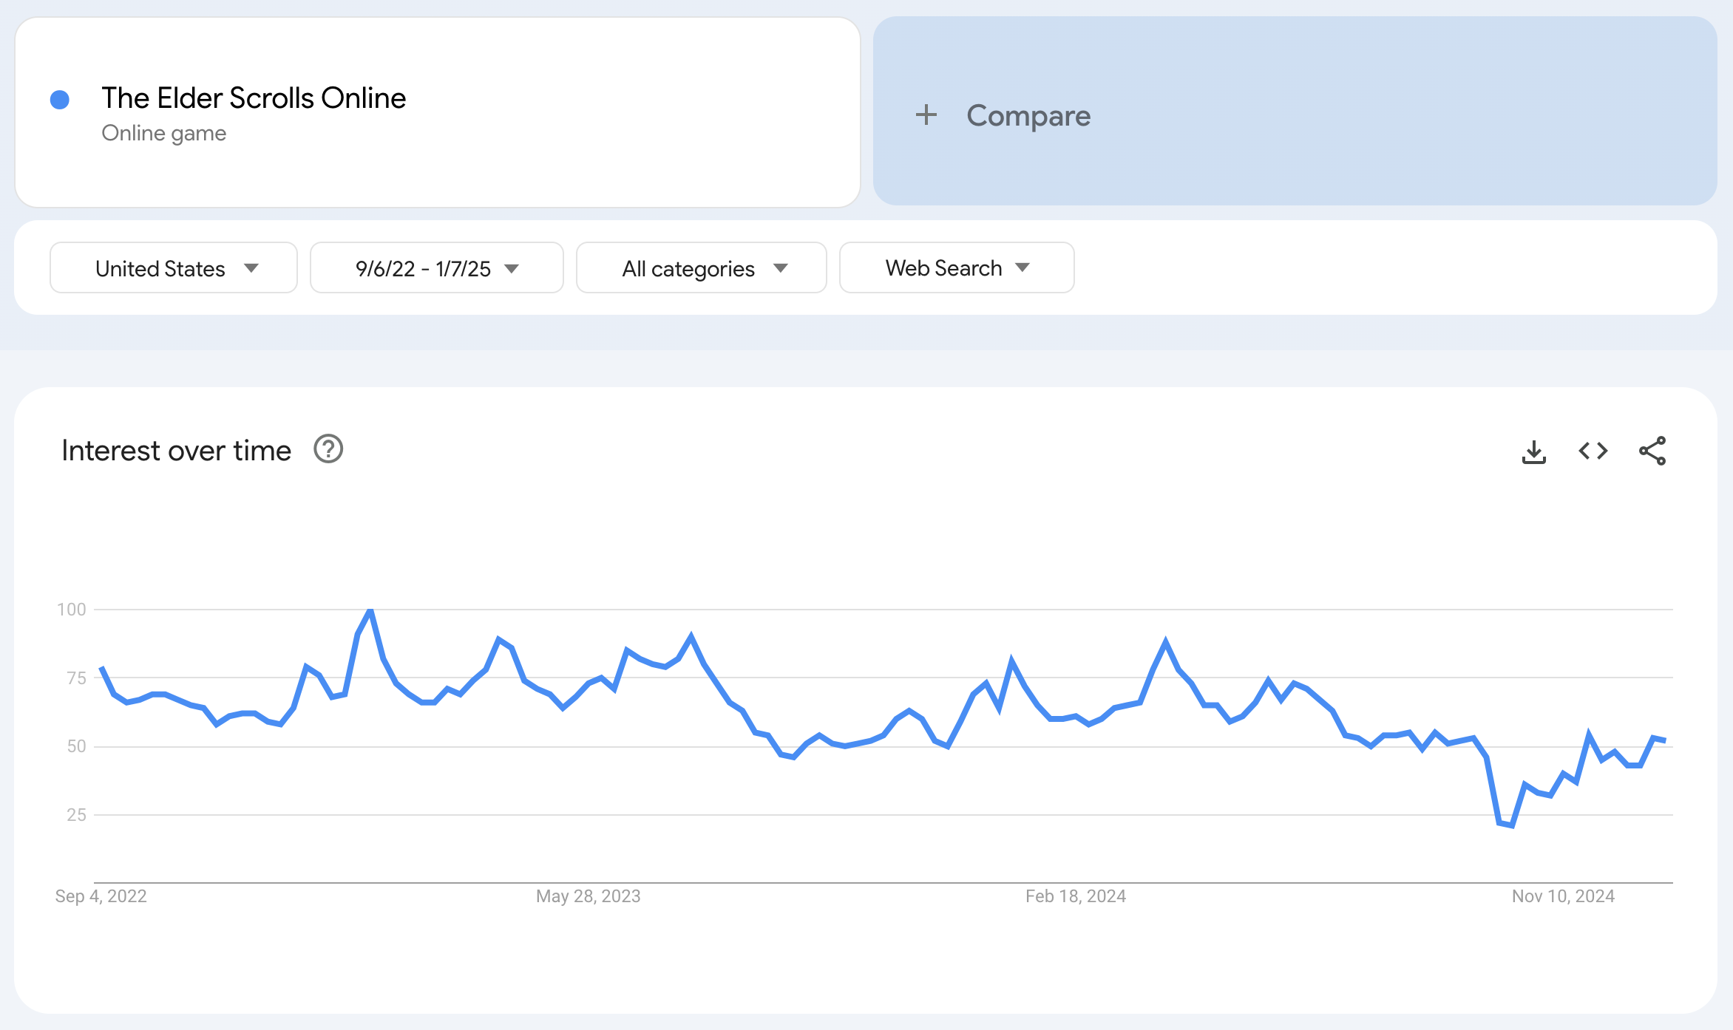This screenshot has height=1030, width=1733.
Task: Open the United States region dropdown
Action: click(x=174, y=268)
